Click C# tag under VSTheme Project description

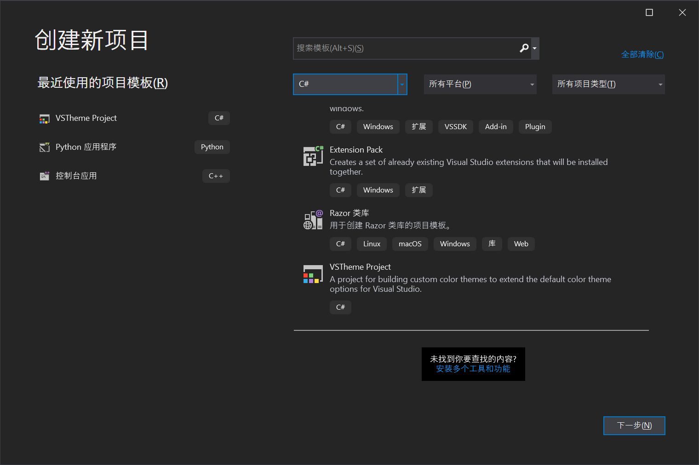[340, 307]
